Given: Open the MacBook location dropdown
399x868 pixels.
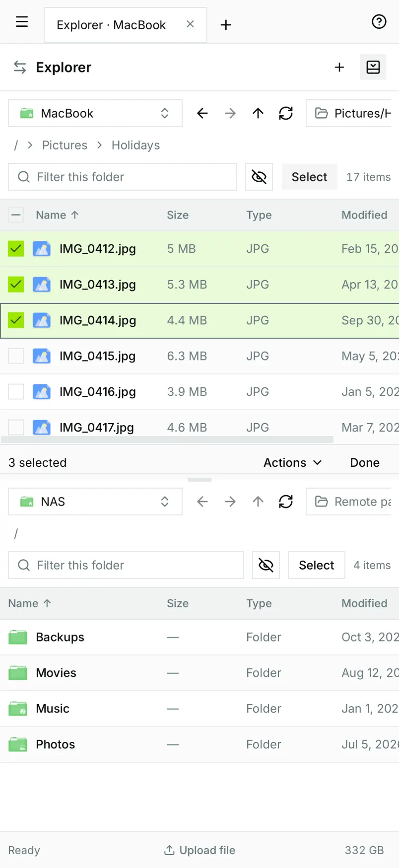Looking at the screenshot, I should (x=95, y=113).
